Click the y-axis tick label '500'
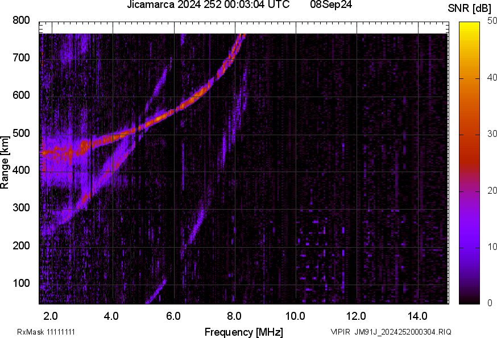This screenshot has height=338, width=497. (x=21, y=133)
